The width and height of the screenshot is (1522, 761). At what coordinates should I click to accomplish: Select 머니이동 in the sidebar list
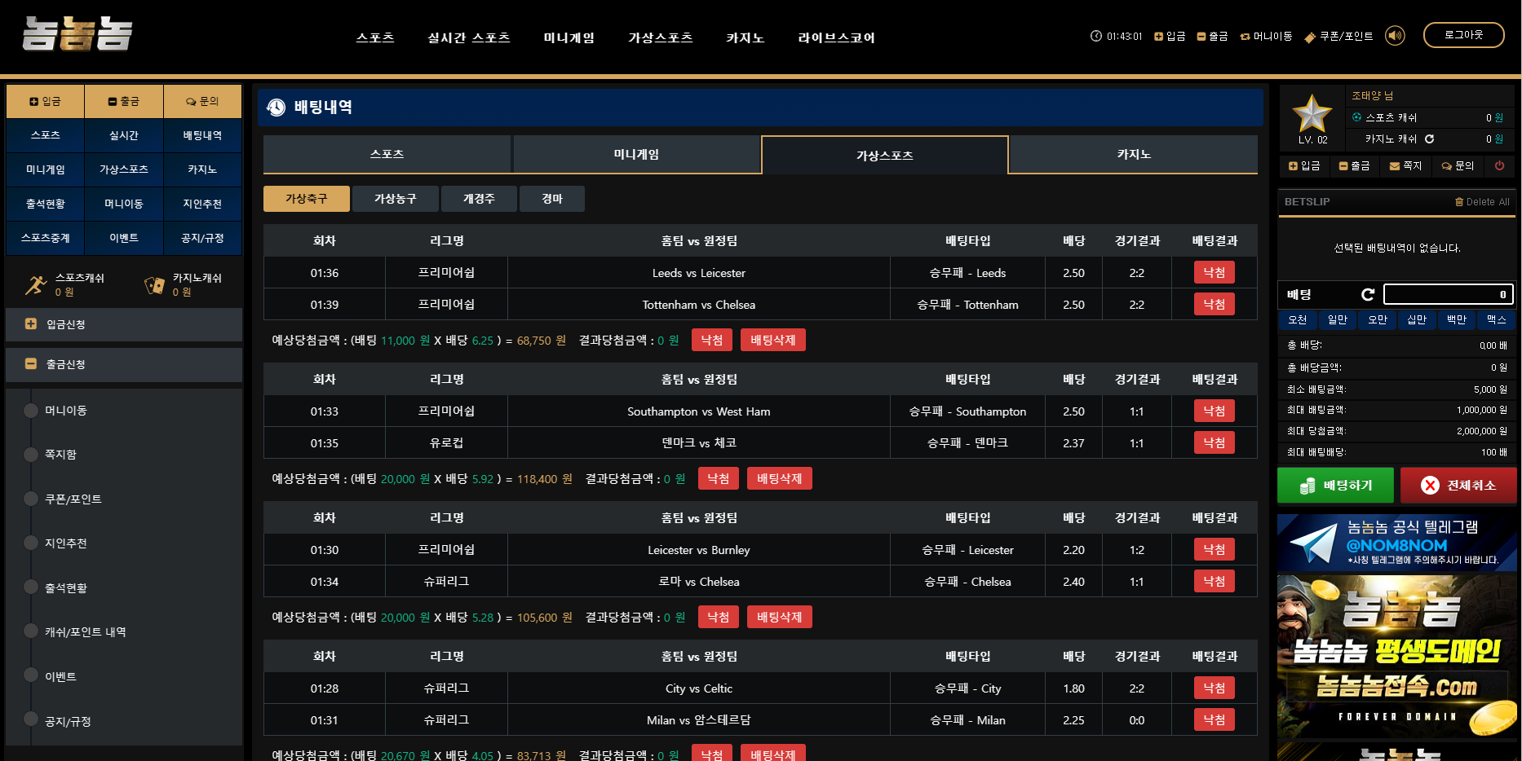(66, 411)
